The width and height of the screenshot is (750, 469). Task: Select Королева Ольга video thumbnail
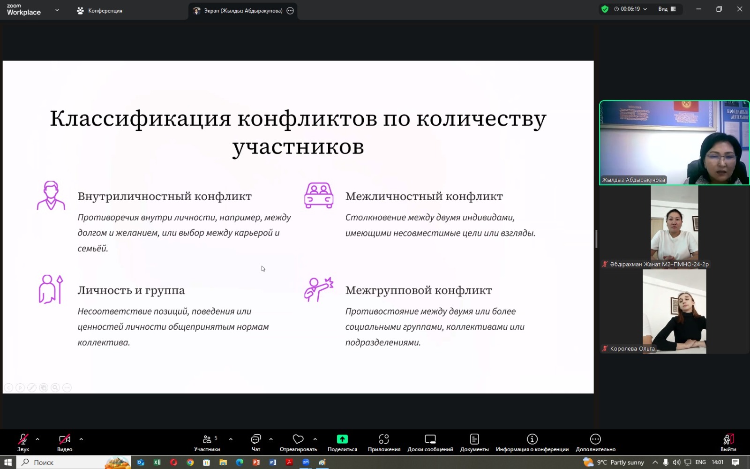(x=674, y=311)
